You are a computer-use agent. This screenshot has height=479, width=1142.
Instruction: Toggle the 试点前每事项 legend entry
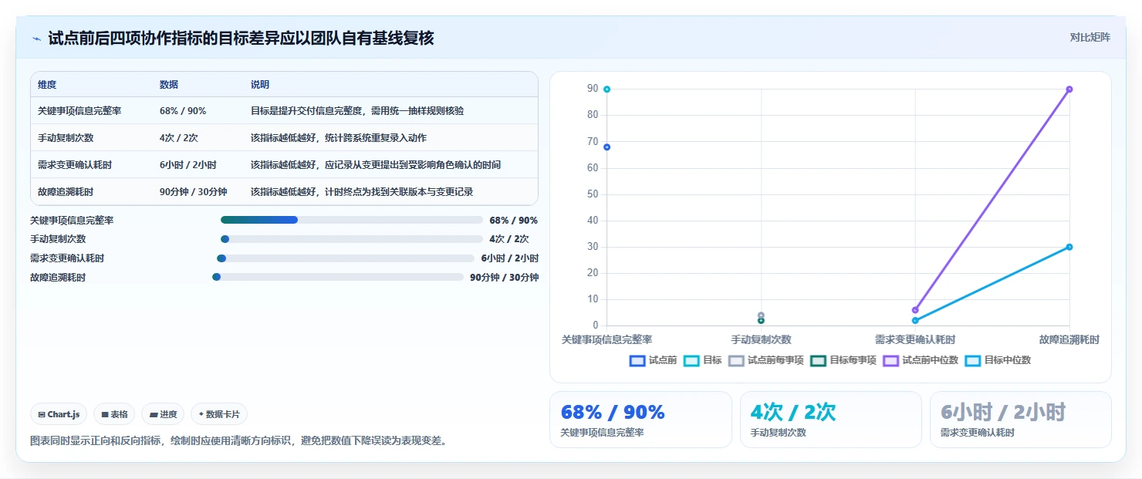click(x=766, y=360)
